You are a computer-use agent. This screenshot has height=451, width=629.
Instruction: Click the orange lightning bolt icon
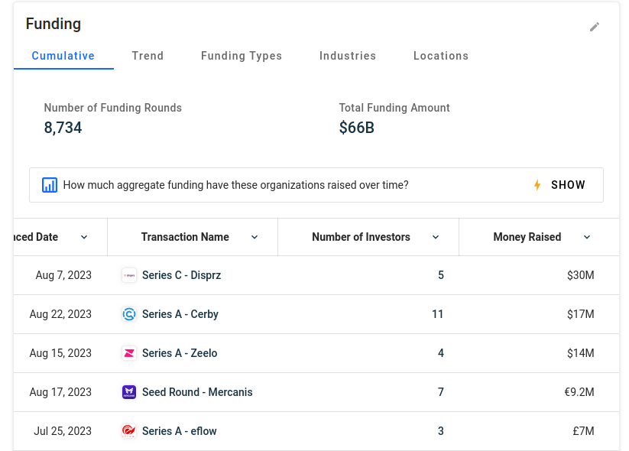tap(537, 185)
